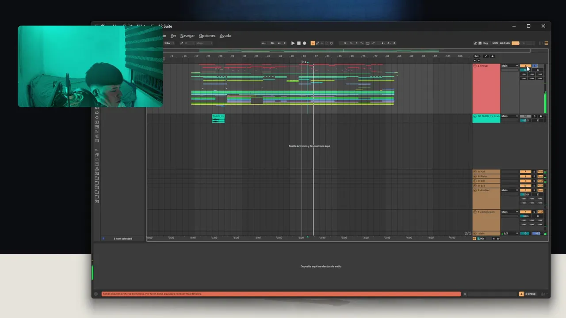
Task: Click F compresion volume value -20.1
Action: click(525, 216)
